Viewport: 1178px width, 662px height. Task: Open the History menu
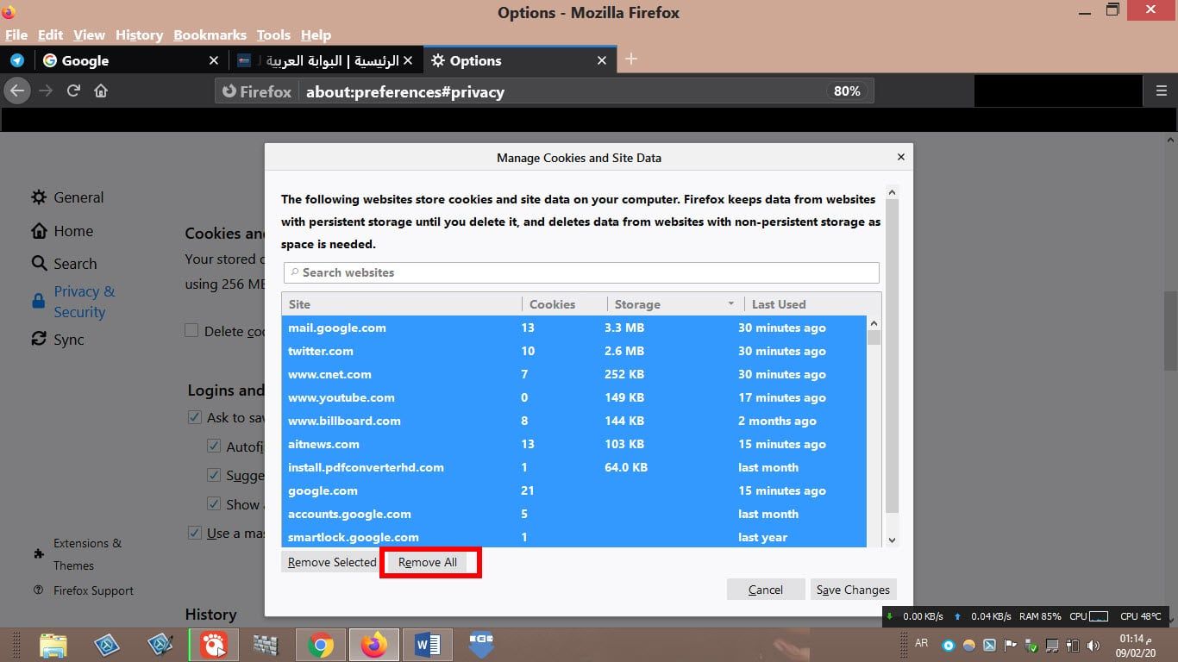click(139, 35)
